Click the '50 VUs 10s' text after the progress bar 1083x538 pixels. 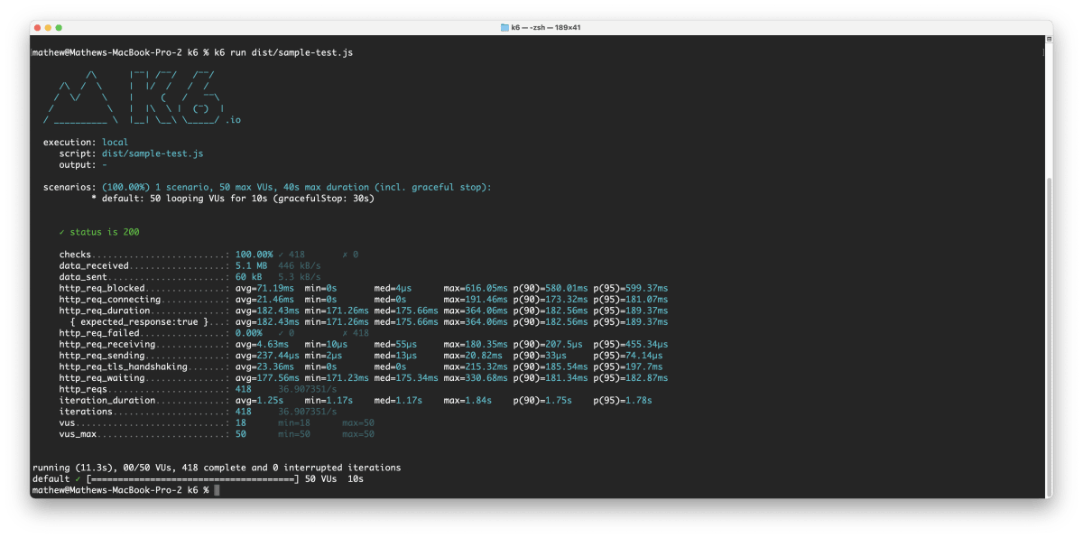pos(334,478)
